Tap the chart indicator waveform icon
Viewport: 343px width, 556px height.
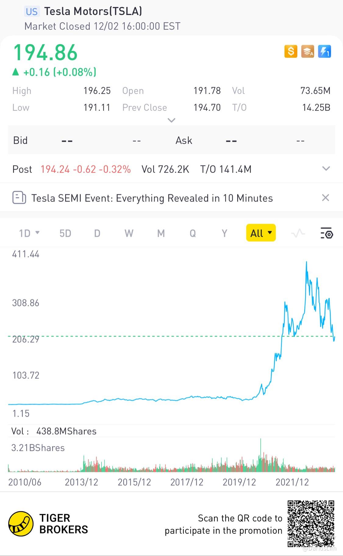pos(298,233)
